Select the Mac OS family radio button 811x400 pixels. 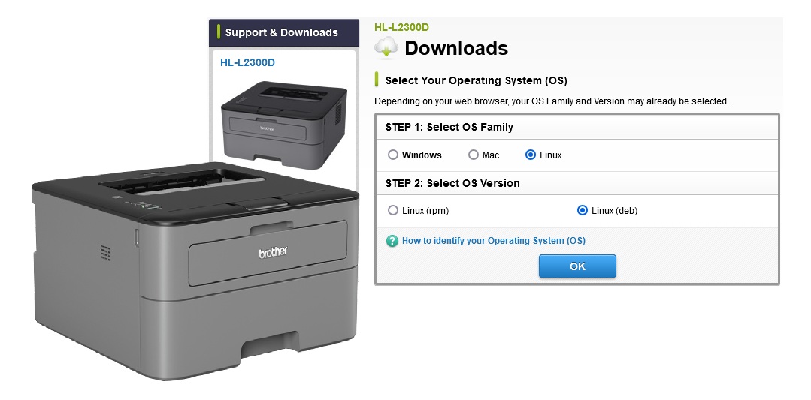[474, 155]
